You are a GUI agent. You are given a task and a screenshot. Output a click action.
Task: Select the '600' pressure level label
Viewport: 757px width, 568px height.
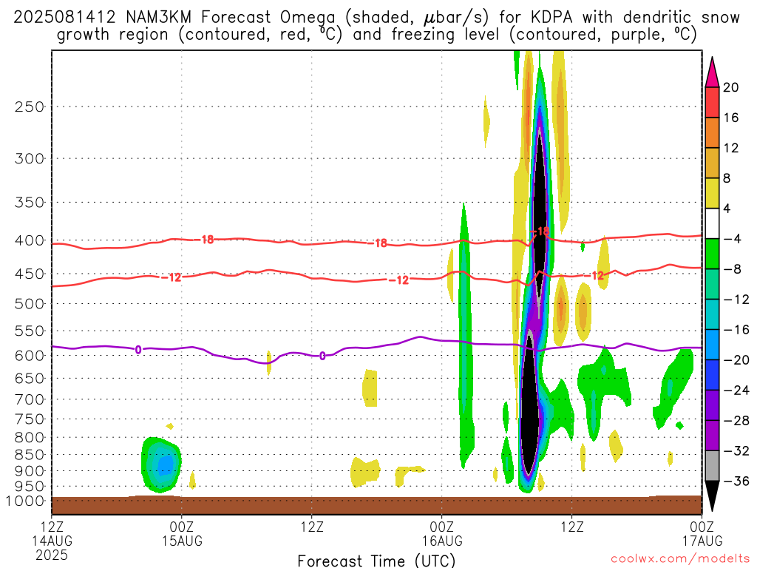[29, 356]
